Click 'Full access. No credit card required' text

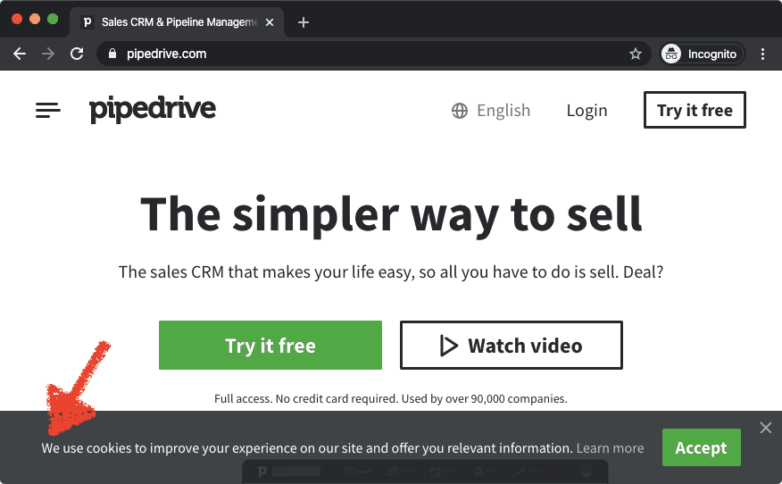[305, 398]
